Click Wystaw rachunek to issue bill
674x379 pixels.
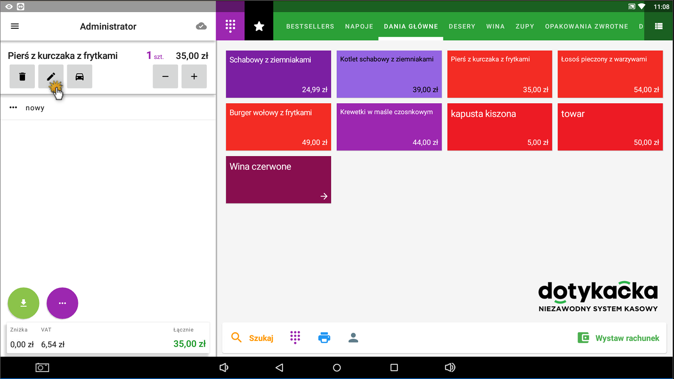click(x=618, y=338)
